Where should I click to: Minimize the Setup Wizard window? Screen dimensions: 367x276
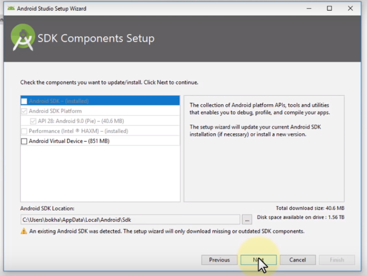click(x=307, y=8)
